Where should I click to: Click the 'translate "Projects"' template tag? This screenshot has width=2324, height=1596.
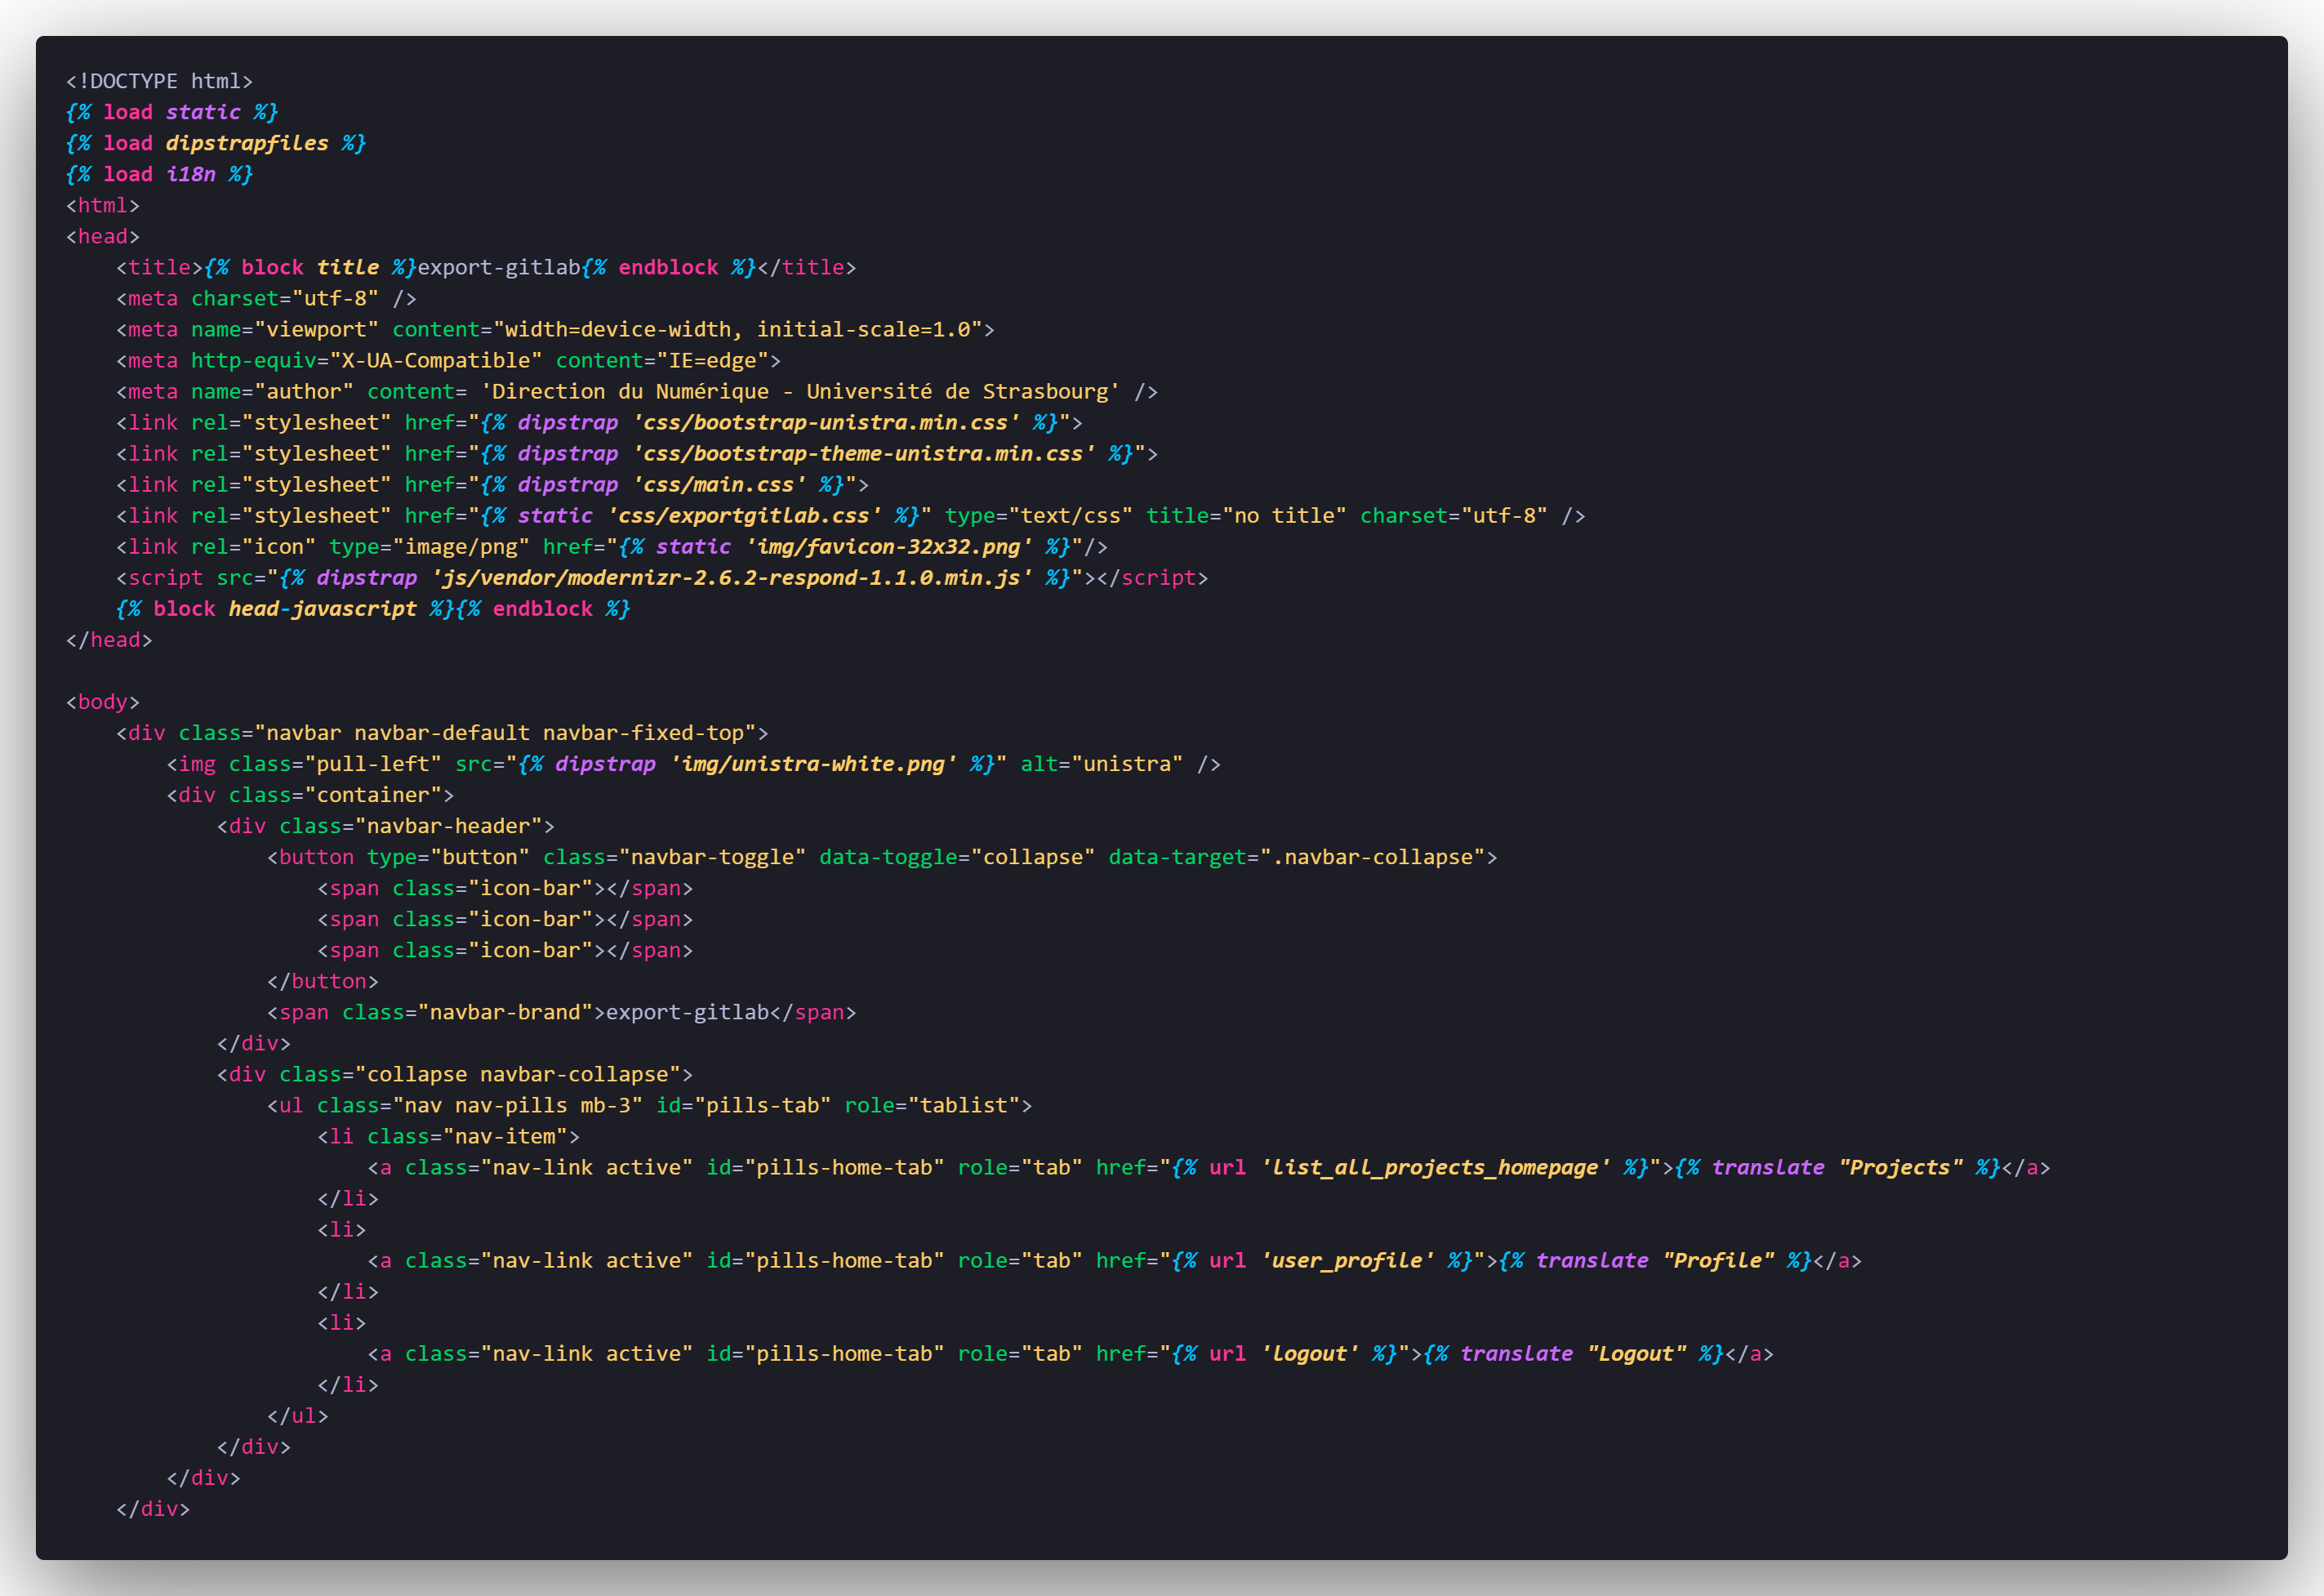pos(1838,1166)
